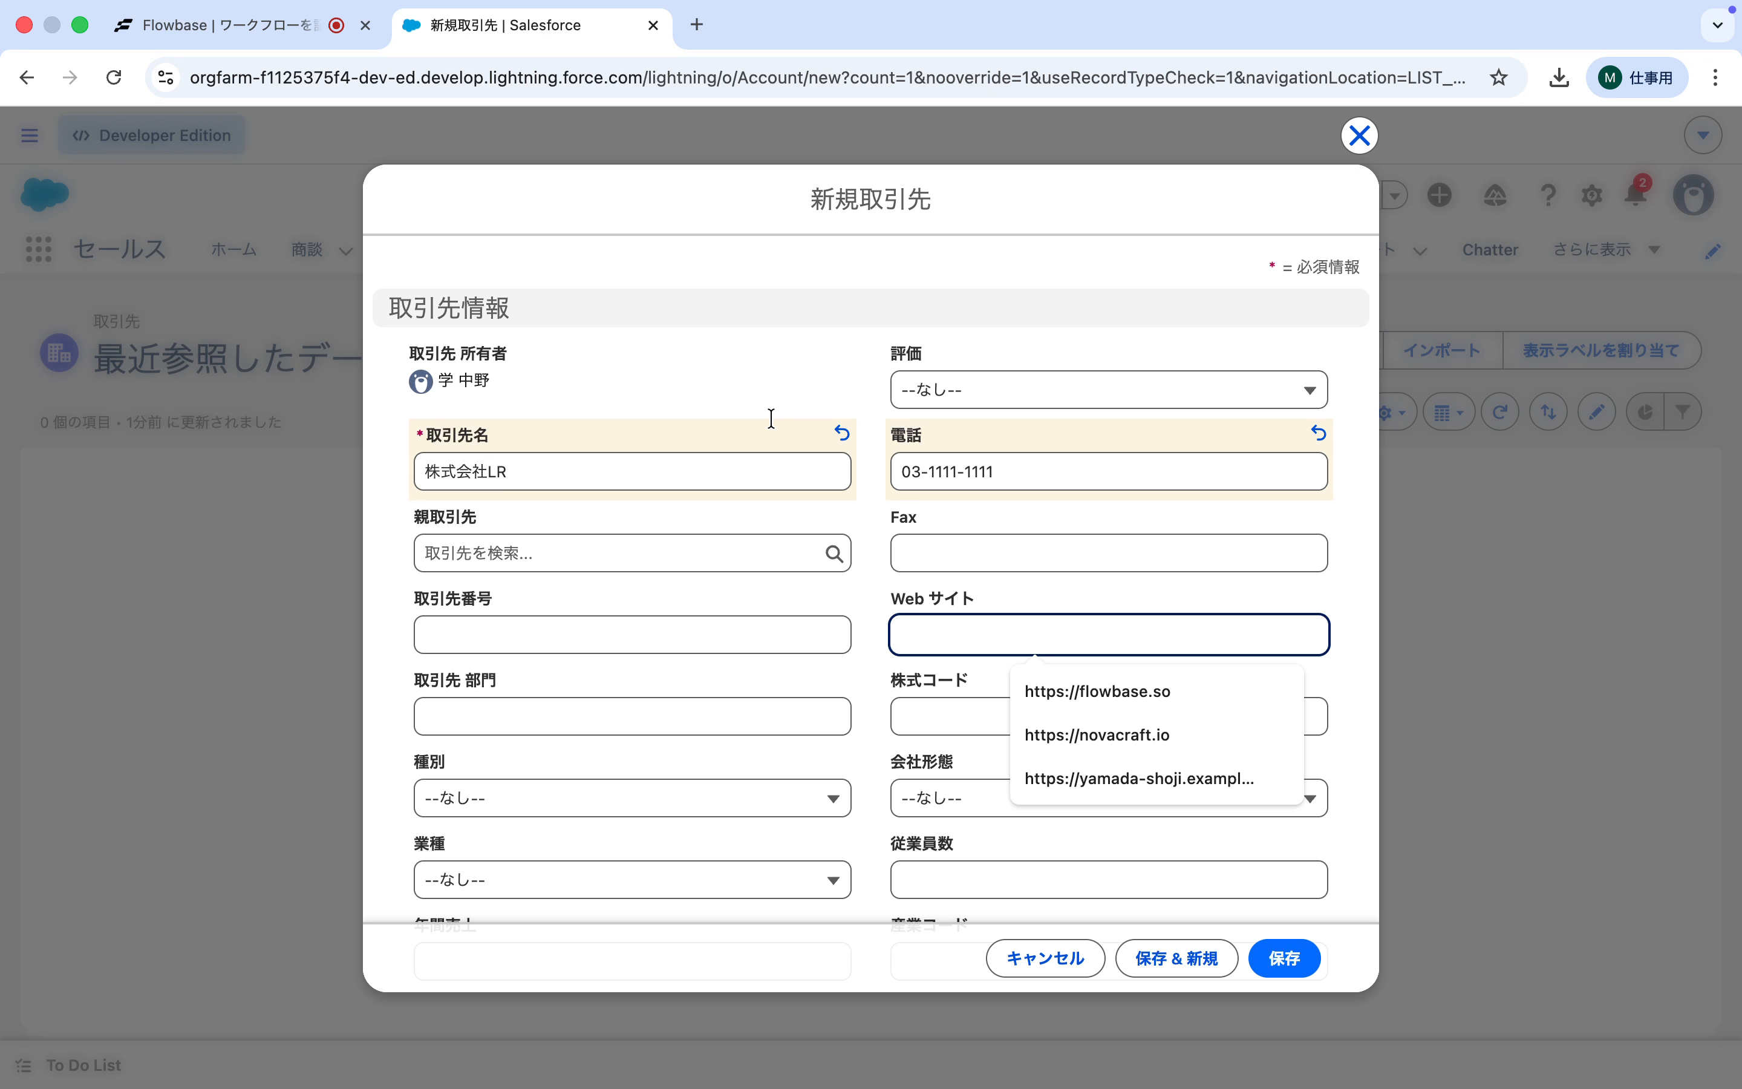The height and width of the screenshot is (1089, 1742).
Task: Open the Setup gear icon in the header
Action: [1591, 194]
